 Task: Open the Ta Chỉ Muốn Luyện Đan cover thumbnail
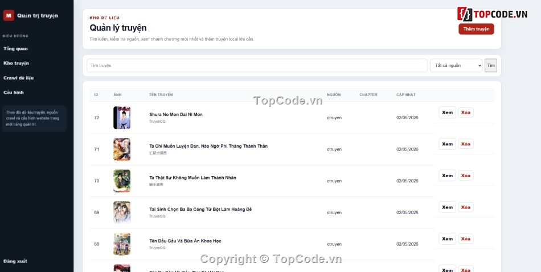[x=122, y=149]
